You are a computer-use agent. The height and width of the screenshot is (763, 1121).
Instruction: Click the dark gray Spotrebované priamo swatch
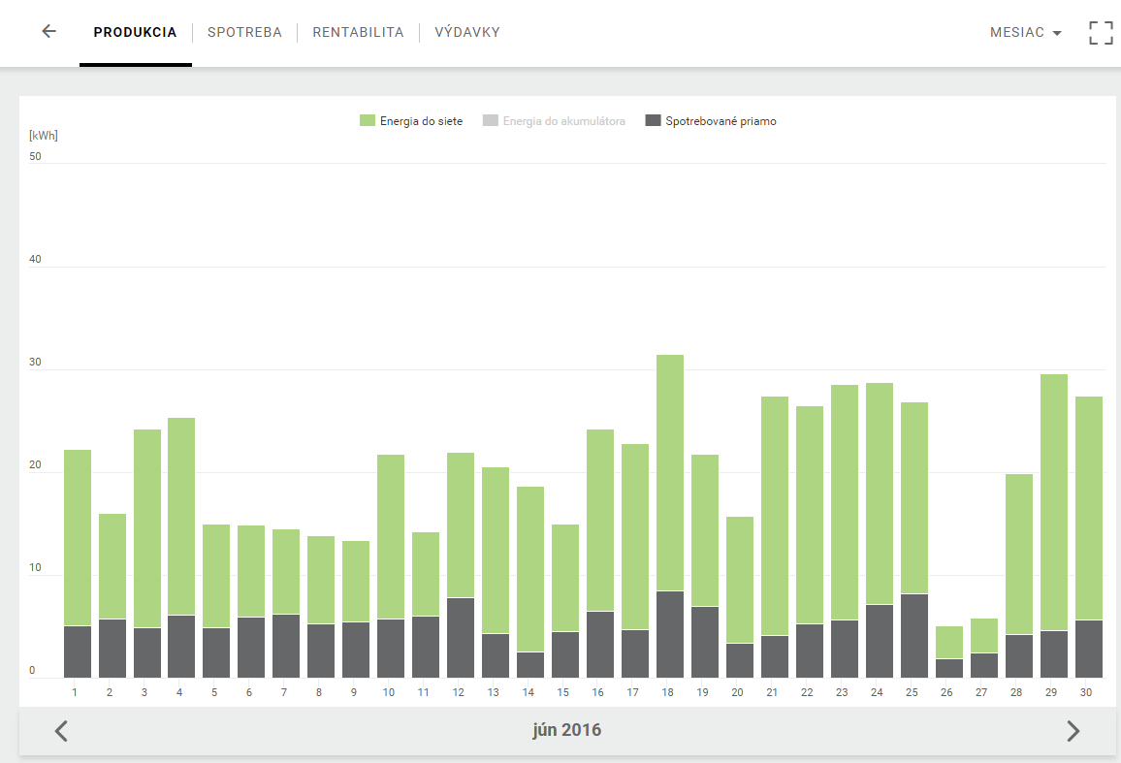click(653, 120)
